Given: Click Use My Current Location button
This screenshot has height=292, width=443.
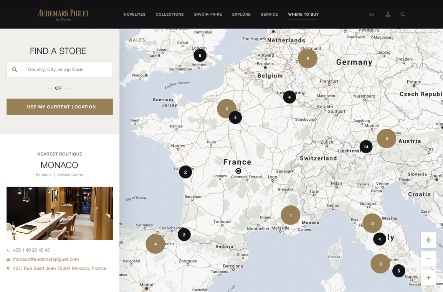Looking at the screenshot, I should (60, 107).
